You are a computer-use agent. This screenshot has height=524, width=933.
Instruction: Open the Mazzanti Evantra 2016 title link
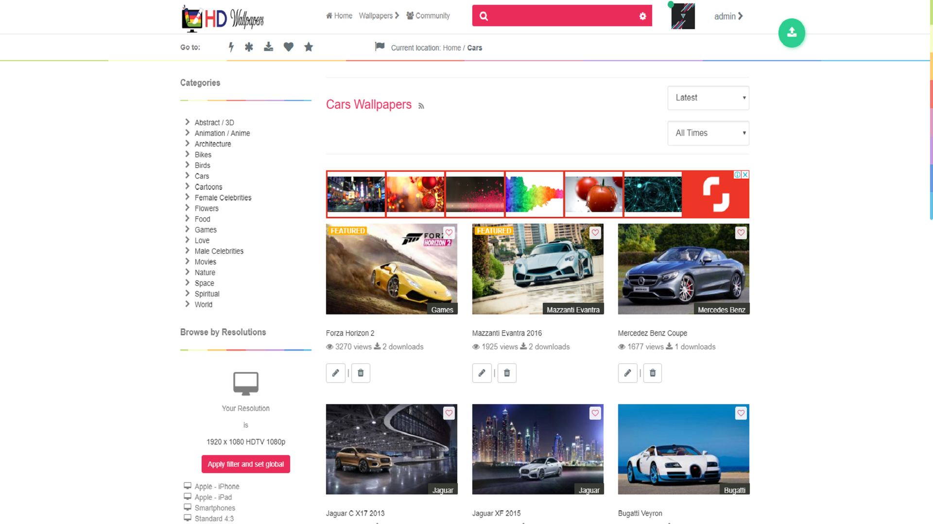click(507, 333)
